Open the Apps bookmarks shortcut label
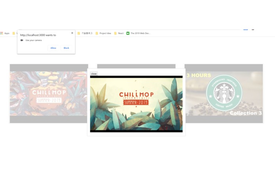 pyautogui.click(x=7, y=33)
